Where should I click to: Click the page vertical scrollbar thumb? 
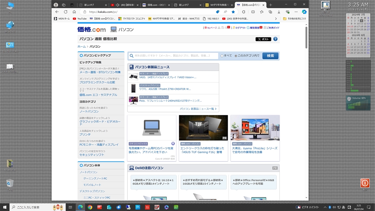[306, 38]
